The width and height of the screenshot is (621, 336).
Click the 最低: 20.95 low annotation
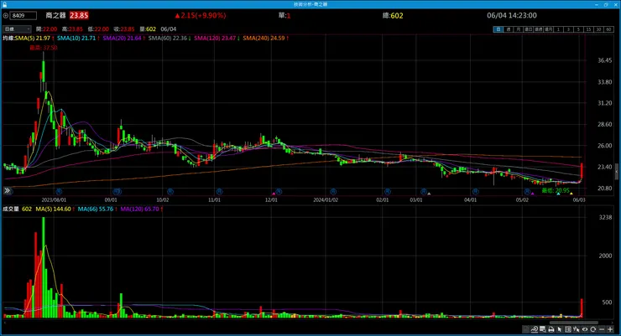556,190
